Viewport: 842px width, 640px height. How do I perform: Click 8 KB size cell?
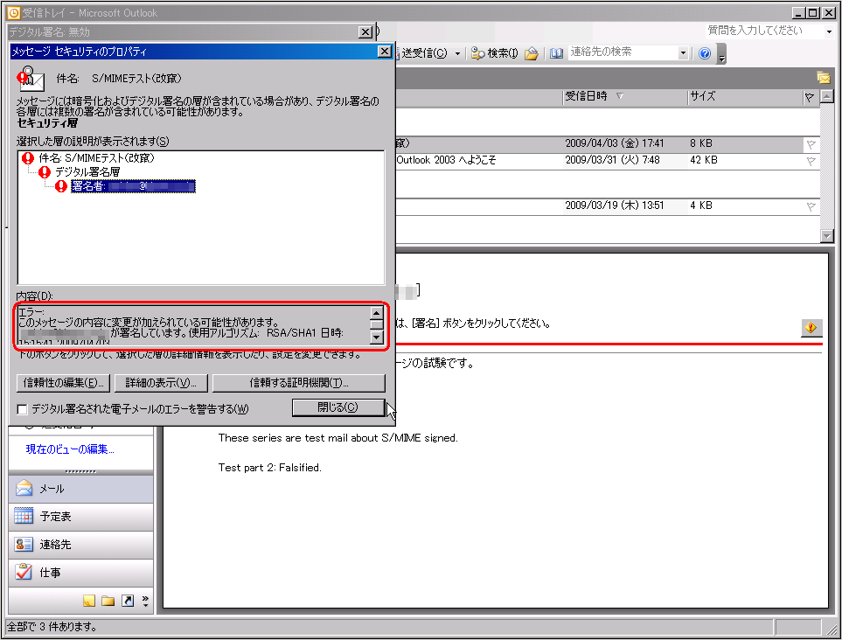point(701,143)
